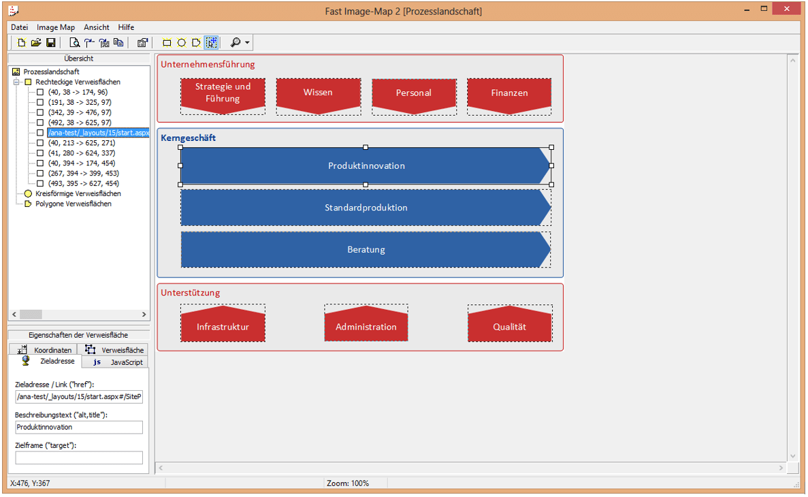Open the image map properties icon

pyautogui.click(x=142, y=42)
